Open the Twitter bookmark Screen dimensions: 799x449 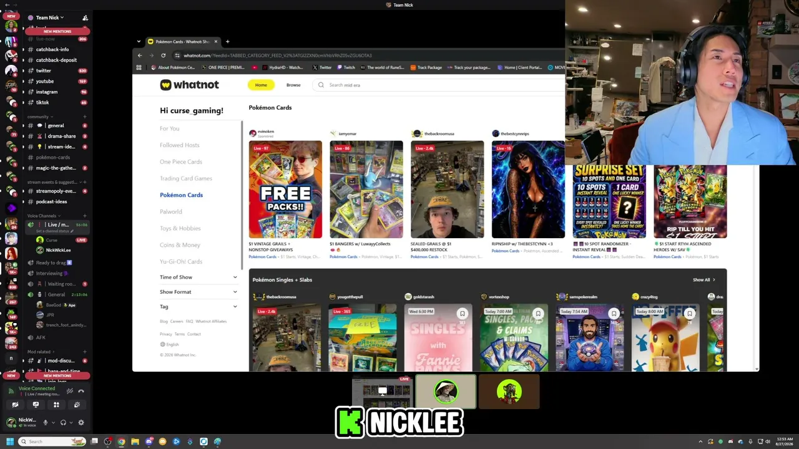322,67
